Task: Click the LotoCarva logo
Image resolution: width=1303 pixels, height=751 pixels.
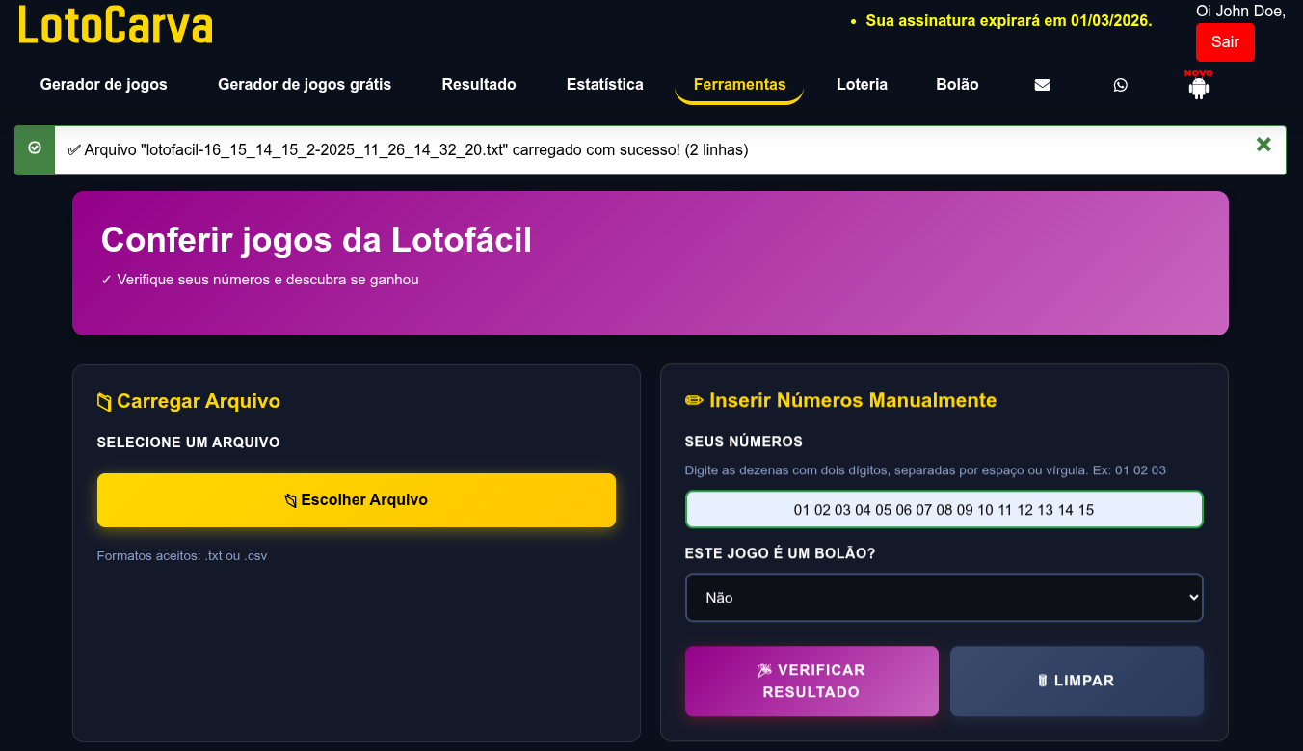Action: tap(115, 26)
